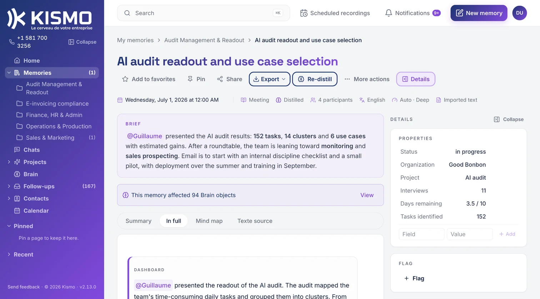The width and height of the screenshot is (540, 299).
Task: Expand the Follow-ups section
Action: click(x=9, y=186)
